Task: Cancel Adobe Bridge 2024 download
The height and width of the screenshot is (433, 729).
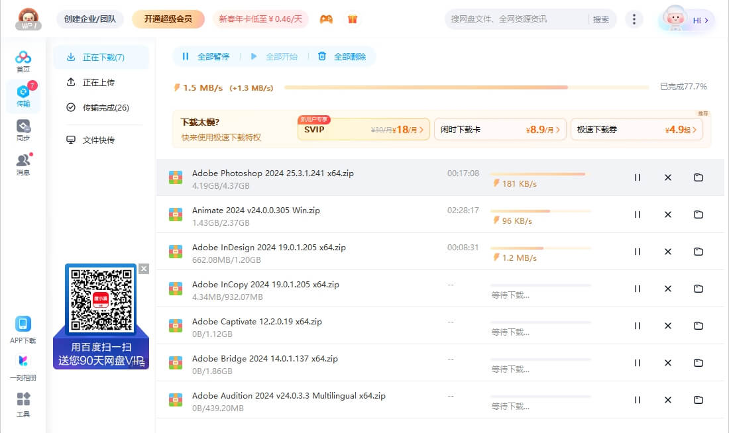Action: 667,363
